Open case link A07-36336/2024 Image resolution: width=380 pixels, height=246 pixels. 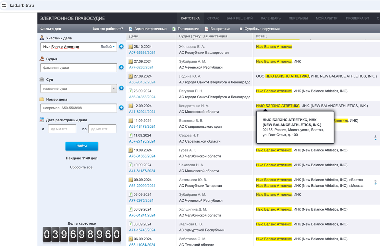142,53
